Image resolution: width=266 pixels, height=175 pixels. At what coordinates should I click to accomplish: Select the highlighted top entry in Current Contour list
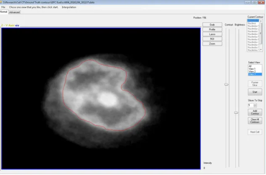253,21
